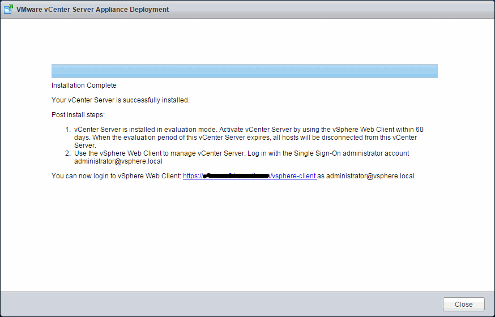Click the VMware deployment icon in title bar
Viewport: 495px width, 317px height.
[8, 9]
